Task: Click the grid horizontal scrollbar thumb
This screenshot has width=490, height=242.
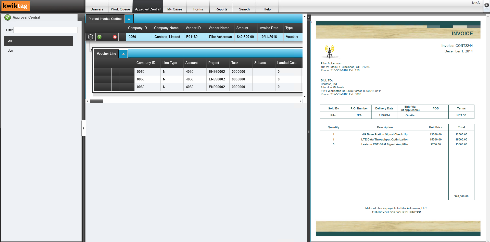Action: [x=96, y=101]
